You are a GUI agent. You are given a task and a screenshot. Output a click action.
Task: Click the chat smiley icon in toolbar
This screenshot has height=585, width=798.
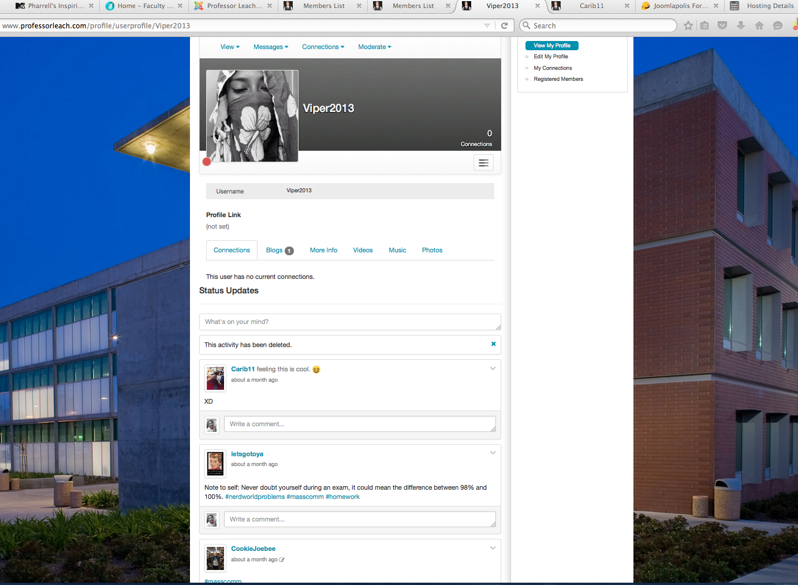(x=778, y=25)
